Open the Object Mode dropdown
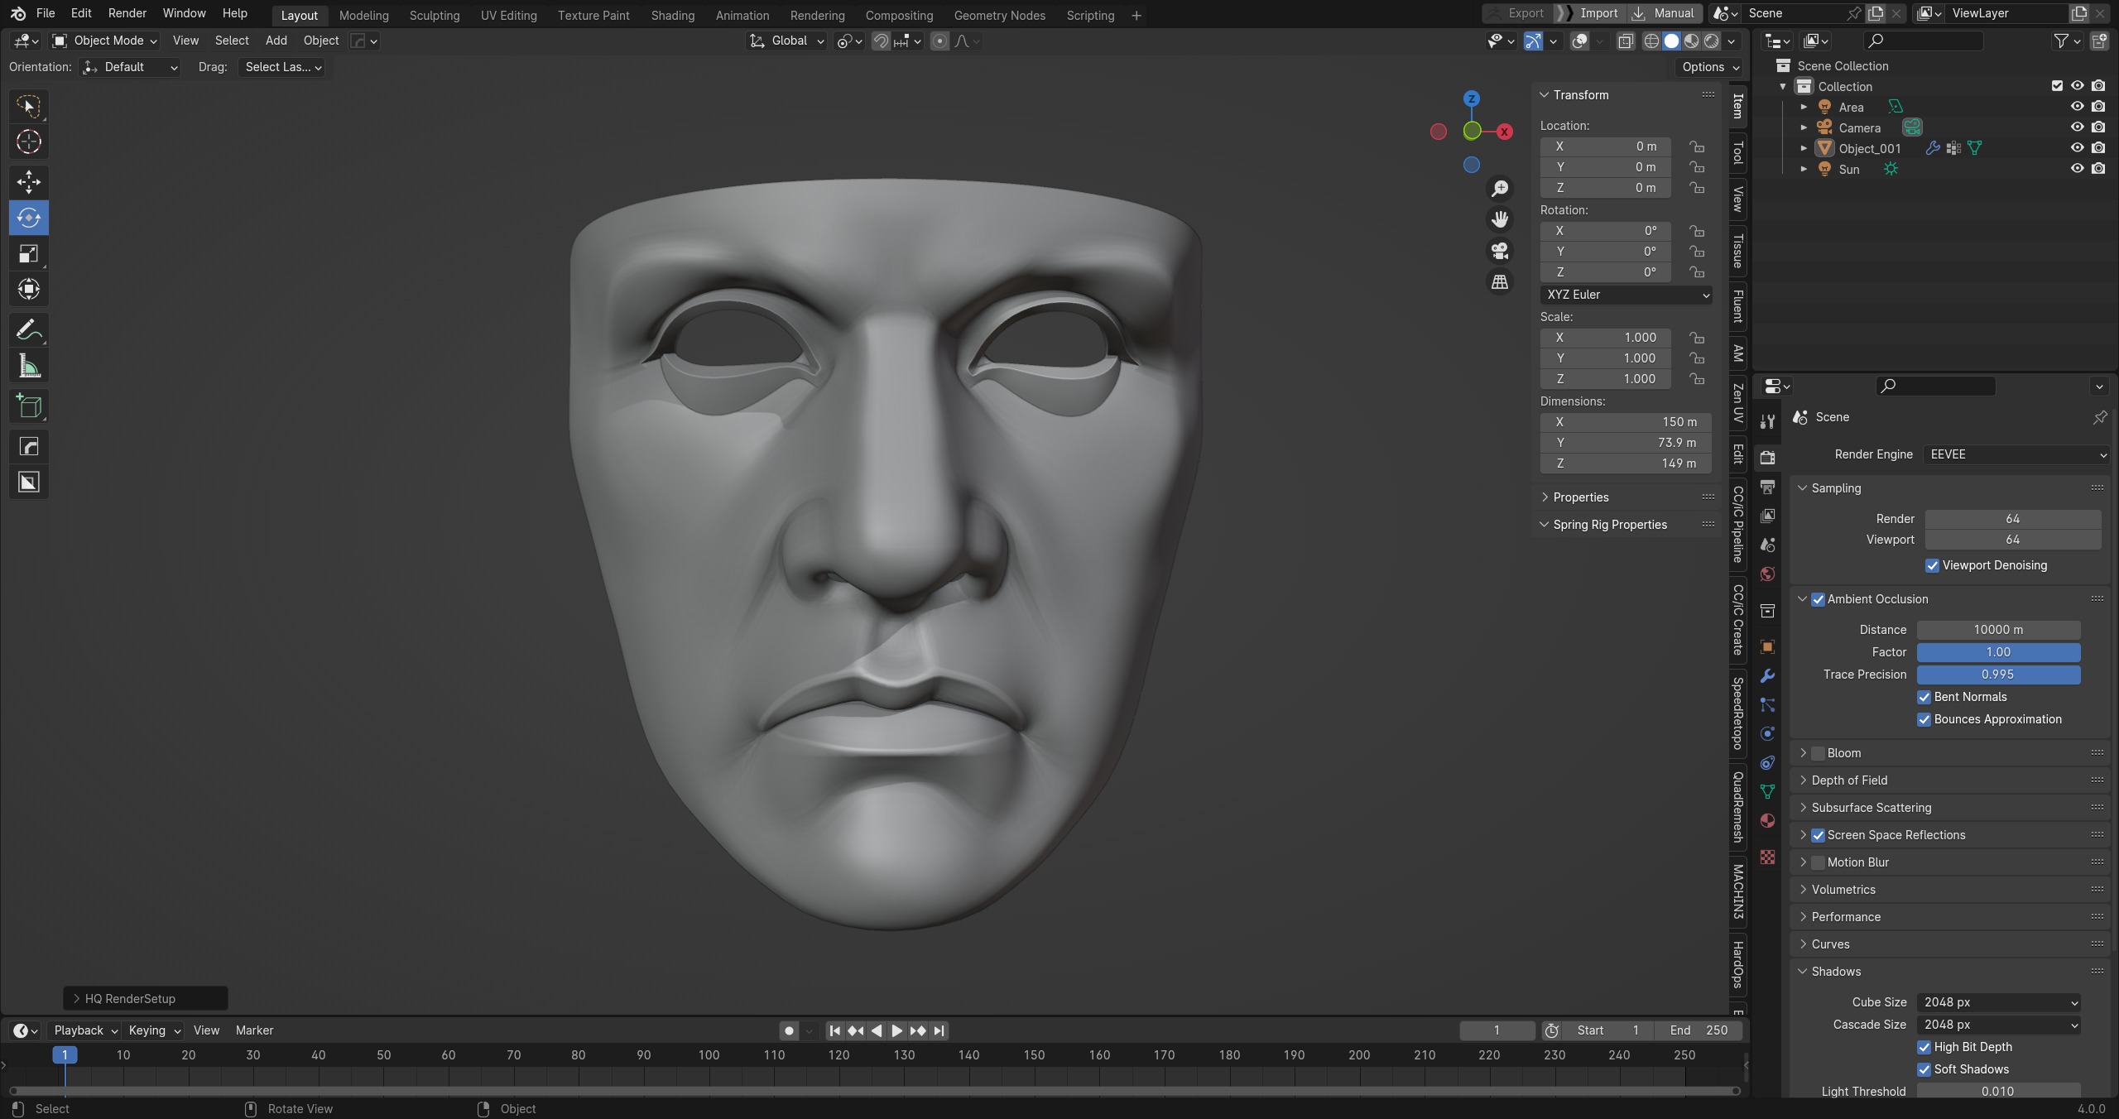2119x1119 pixels. pyautogui.click(x=104, y=41)
